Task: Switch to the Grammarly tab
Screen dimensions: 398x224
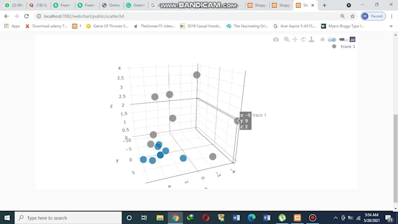Action: click(x=136, y=5)
